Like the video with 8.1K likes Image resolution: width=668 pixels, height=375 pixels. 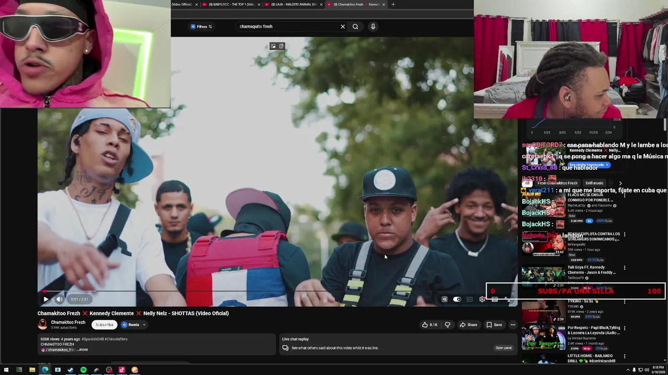click(x=430, y=324)
